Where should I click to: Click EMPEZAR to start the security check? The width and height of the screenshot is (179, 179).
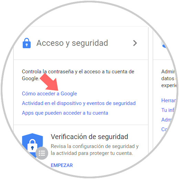point(62,165)
